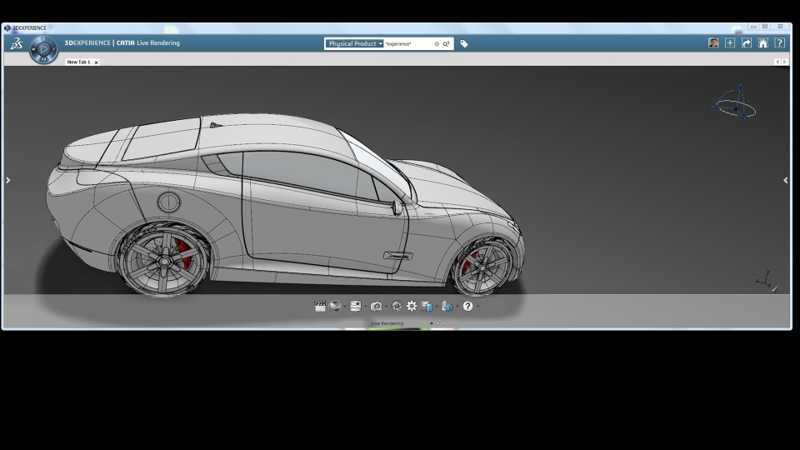Expand the left side panel arrow
The height and width of the screenshot is (450, 800).
(x=8, y=180)
